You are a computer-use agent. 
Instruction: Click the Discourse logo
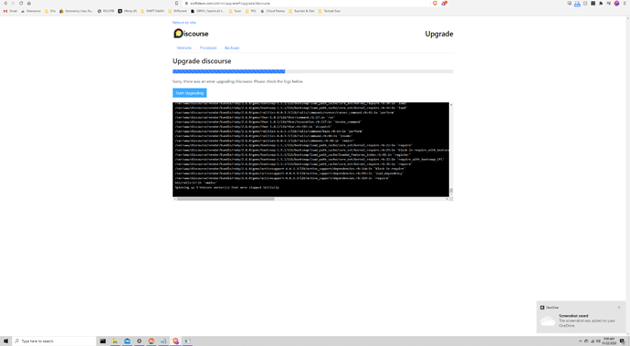191,34
